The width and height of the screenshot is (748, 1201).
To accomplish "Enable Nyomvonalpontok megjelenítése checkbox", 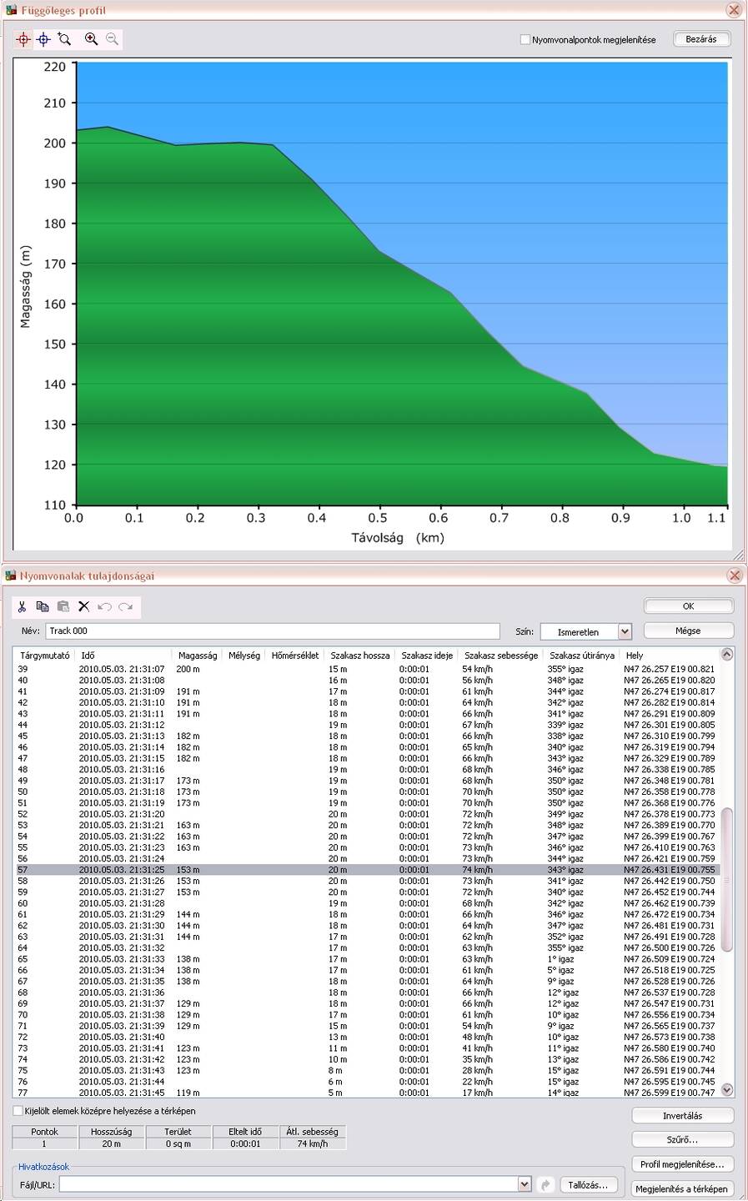I will (525, 39).
